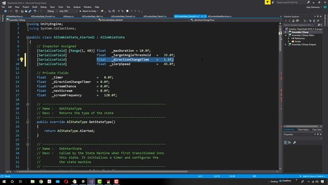The image size is (328, 185).
Task: Open the document tabs overflow dropdown
Action: click(280, 16)
